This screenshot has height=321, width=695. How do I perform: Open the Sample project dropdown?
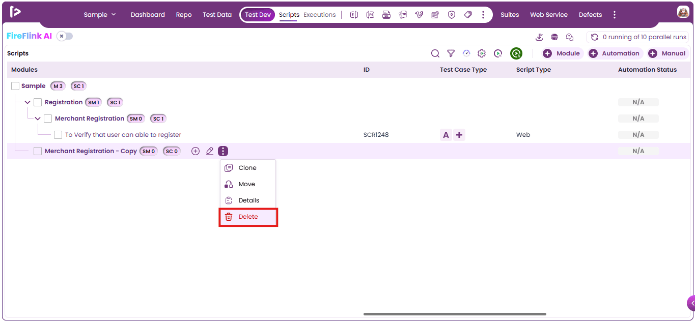[100, 15]
